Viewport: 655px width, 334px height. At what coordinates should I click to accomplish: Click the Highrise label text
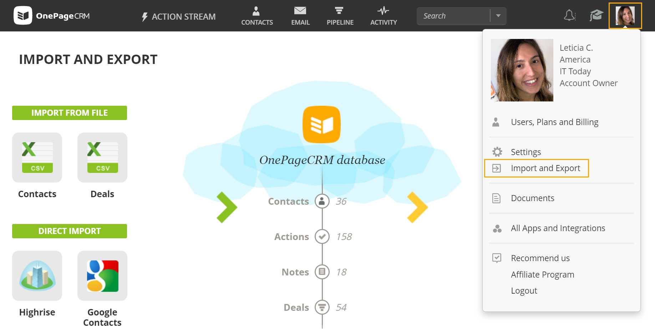tap(37, 312)
